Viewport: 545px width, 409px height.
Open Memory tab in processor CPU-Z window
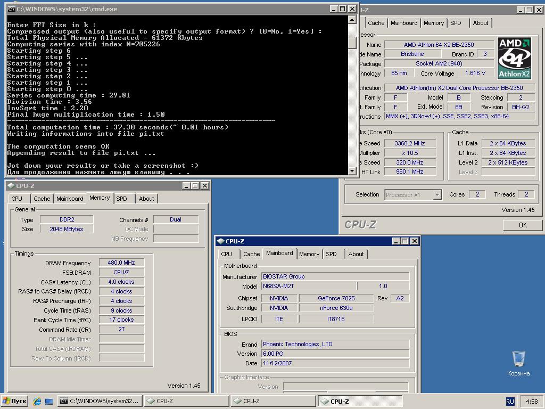click(x=433, y=23)
